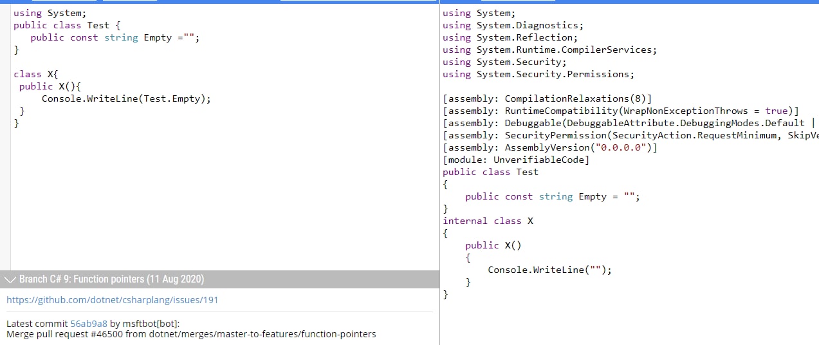Click the Console.WriteLine(""); line in decompiled output
The width and height of the screenshot is (819, 345).
549,270
